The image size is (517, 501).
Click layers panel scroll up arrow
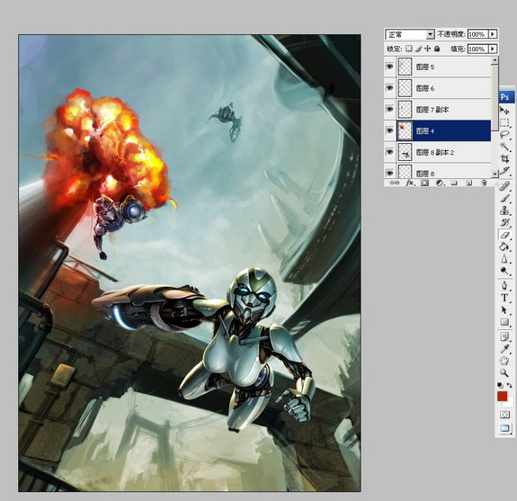pyautogui.click(x=495, y=60)
